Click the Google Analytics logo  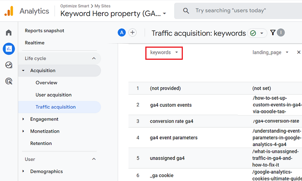click(9, 11)
